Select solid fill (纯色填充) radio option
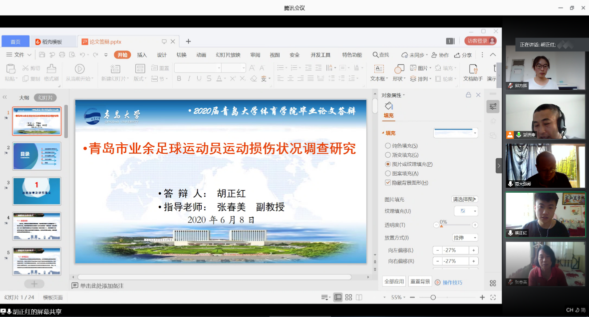The height and width of the screenshot is (317, 589). (388, 146)
